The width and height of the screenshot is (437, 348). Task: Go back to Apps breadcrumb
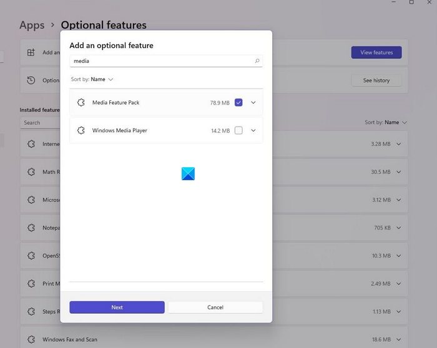pyautogui.click(x=32, y=26)
